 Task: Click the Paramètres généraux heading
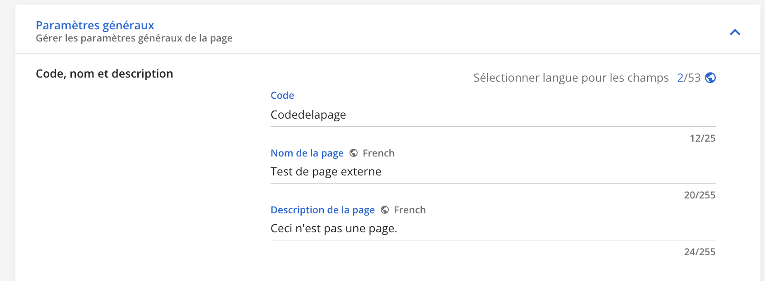(x=95, y=25)
